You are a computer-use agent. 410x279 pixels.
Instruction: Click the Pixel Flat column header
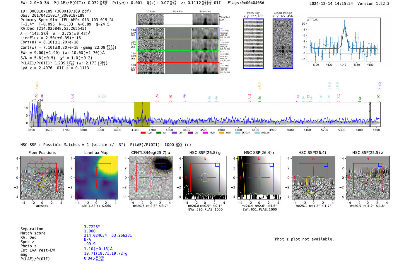178,12
